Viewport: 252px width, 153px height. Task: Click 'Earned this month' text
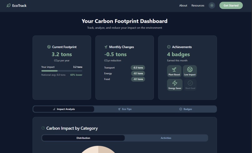pyautogui.click(x=177, y=60)
